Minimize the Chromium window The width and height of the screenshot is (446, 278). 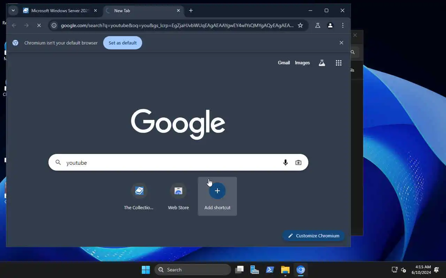[310, 10]
